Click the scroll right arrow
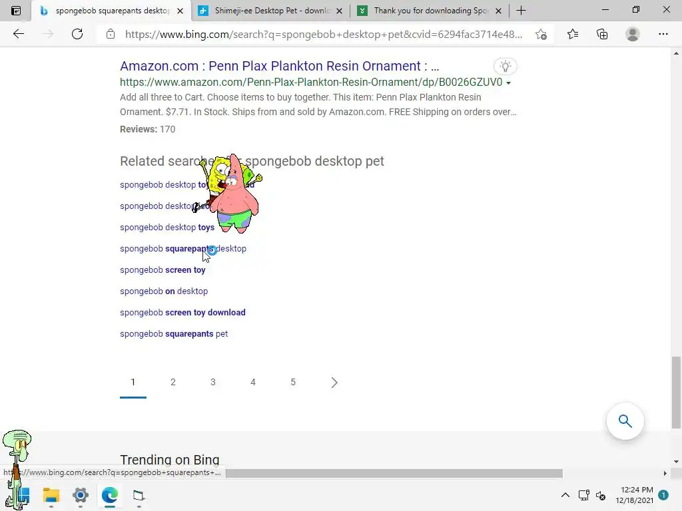This screenshot has width=682, height=511. pos(665,473)
